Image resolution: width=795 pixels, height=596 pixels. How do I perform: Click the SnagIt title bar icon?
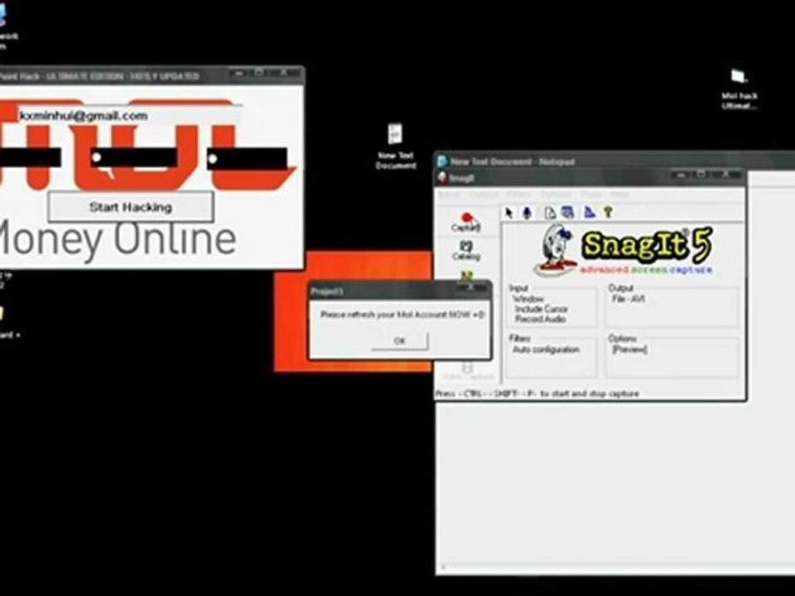[x=442, y=177]
